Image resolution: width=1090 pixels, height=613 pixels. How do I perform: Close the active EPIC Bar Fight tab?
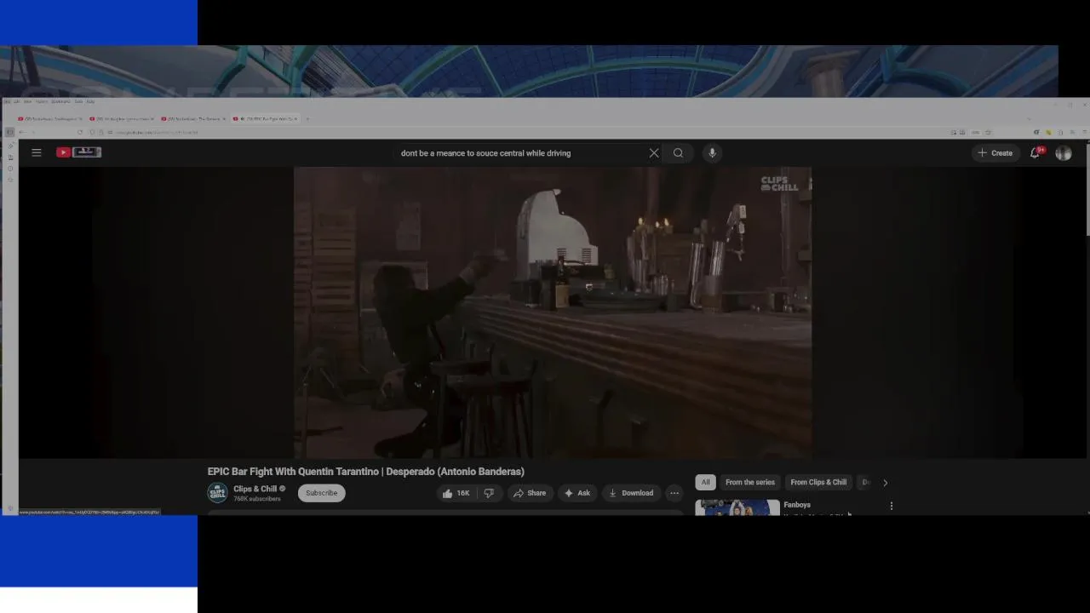(295, 119)
